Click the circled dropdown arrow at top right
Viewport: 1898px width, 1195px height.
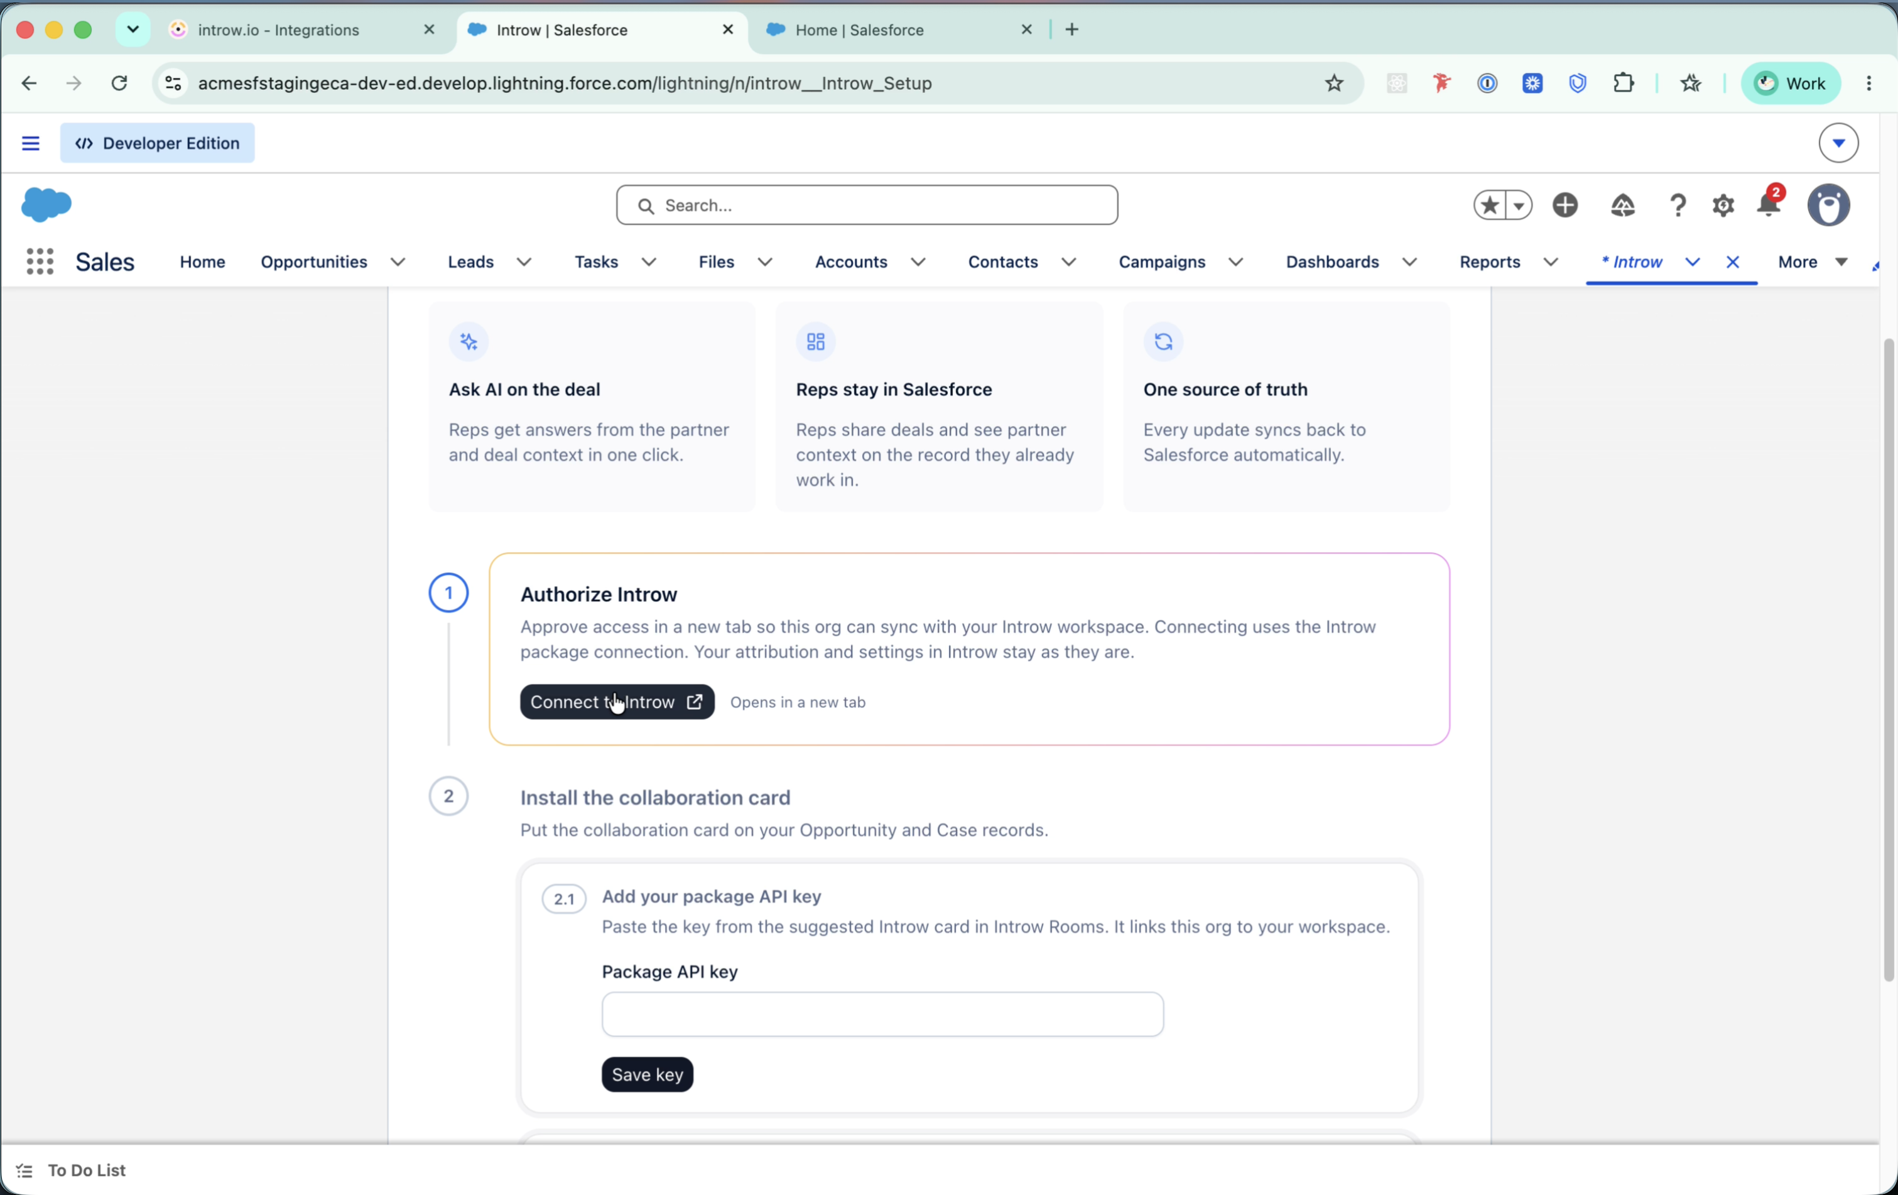click(x=1838, y=143)
